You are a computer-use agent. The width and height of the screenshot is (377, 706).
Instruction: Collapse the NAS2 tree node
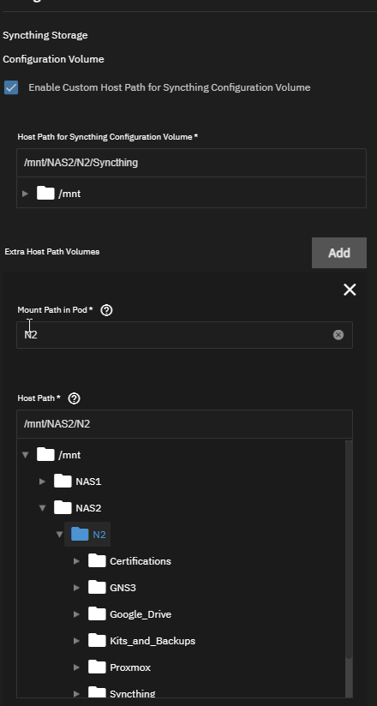[42, 508]
